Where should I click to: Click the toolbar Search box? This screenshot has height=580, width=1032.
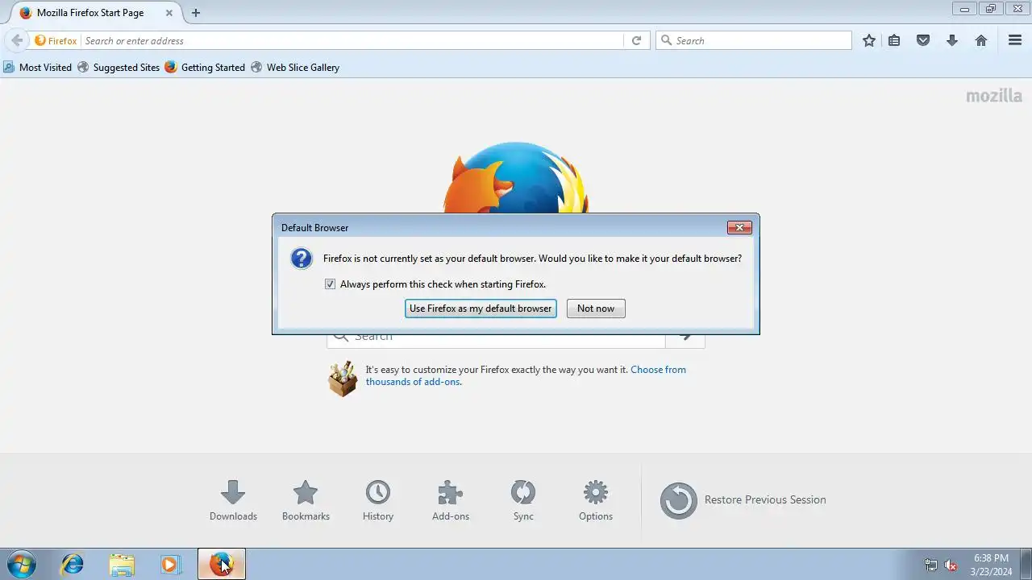coord(754,40)
